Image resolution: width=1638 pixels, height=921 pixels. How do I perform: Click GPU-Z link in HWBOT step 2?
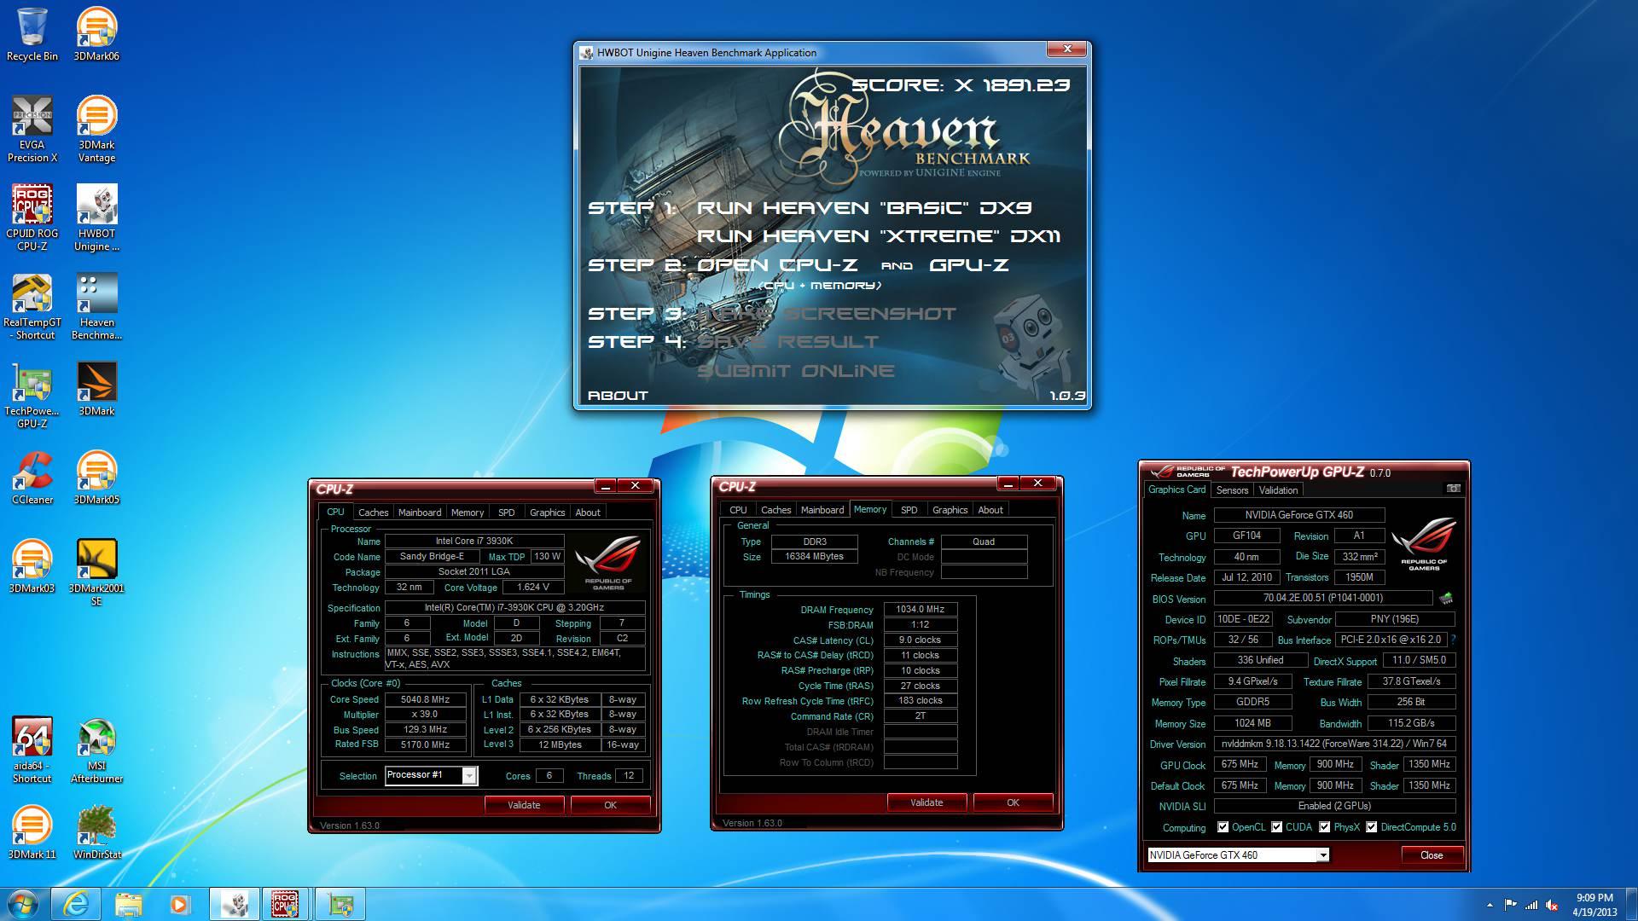tap(968, 265)
